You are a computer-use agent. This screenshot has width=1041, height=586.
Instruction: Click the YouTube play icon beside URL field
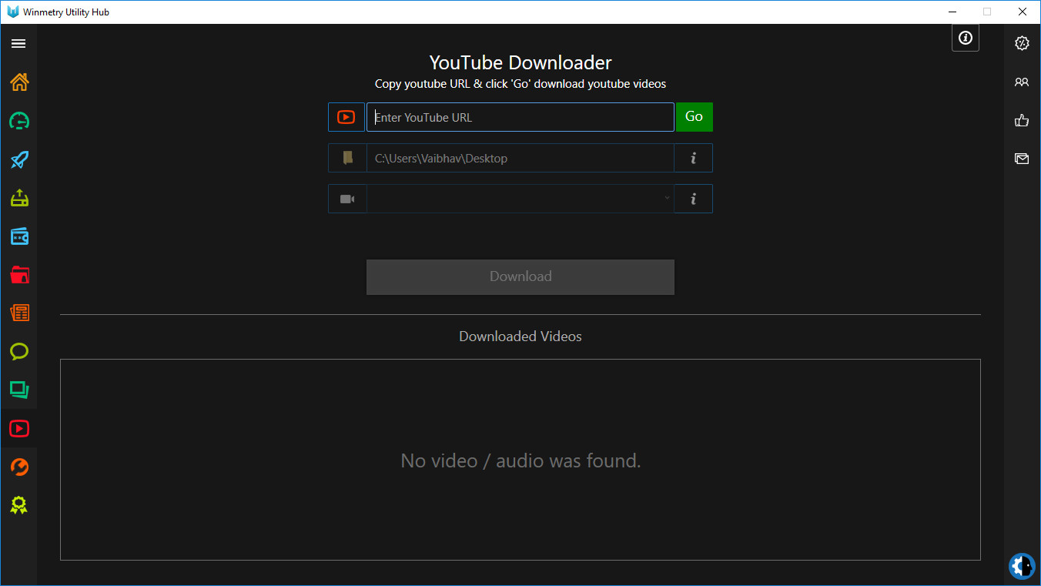coord(346,117)
